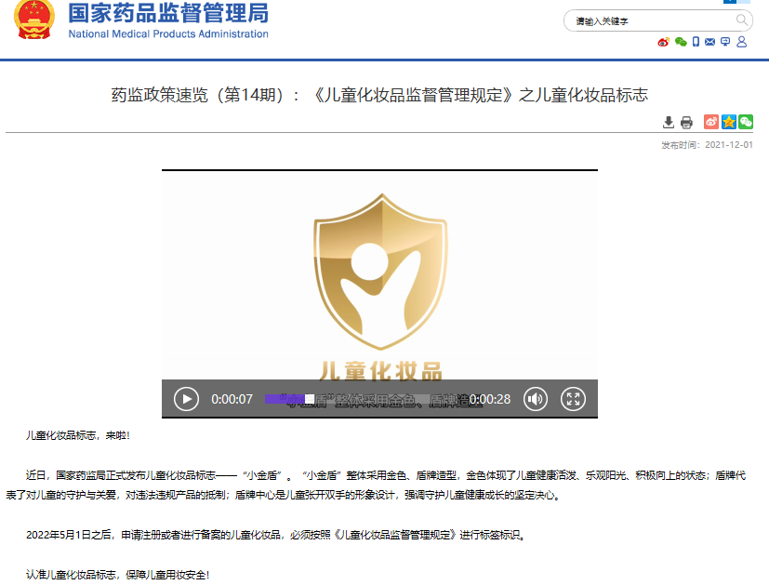Toggle video fullscreen mode

click(x=574, y=399)
